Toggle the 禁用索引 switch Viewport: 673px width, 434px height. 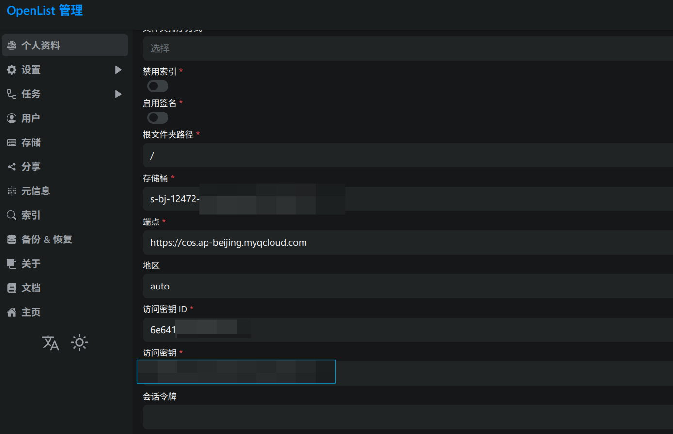coord(158,86)
